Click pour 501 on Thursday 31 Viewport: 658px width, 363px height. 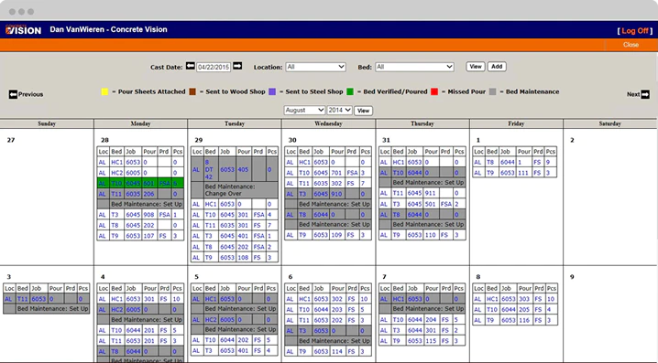(x=431, y=204)
